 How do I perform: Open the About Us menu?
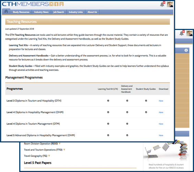pyautogui.click(x=92, y=12)
